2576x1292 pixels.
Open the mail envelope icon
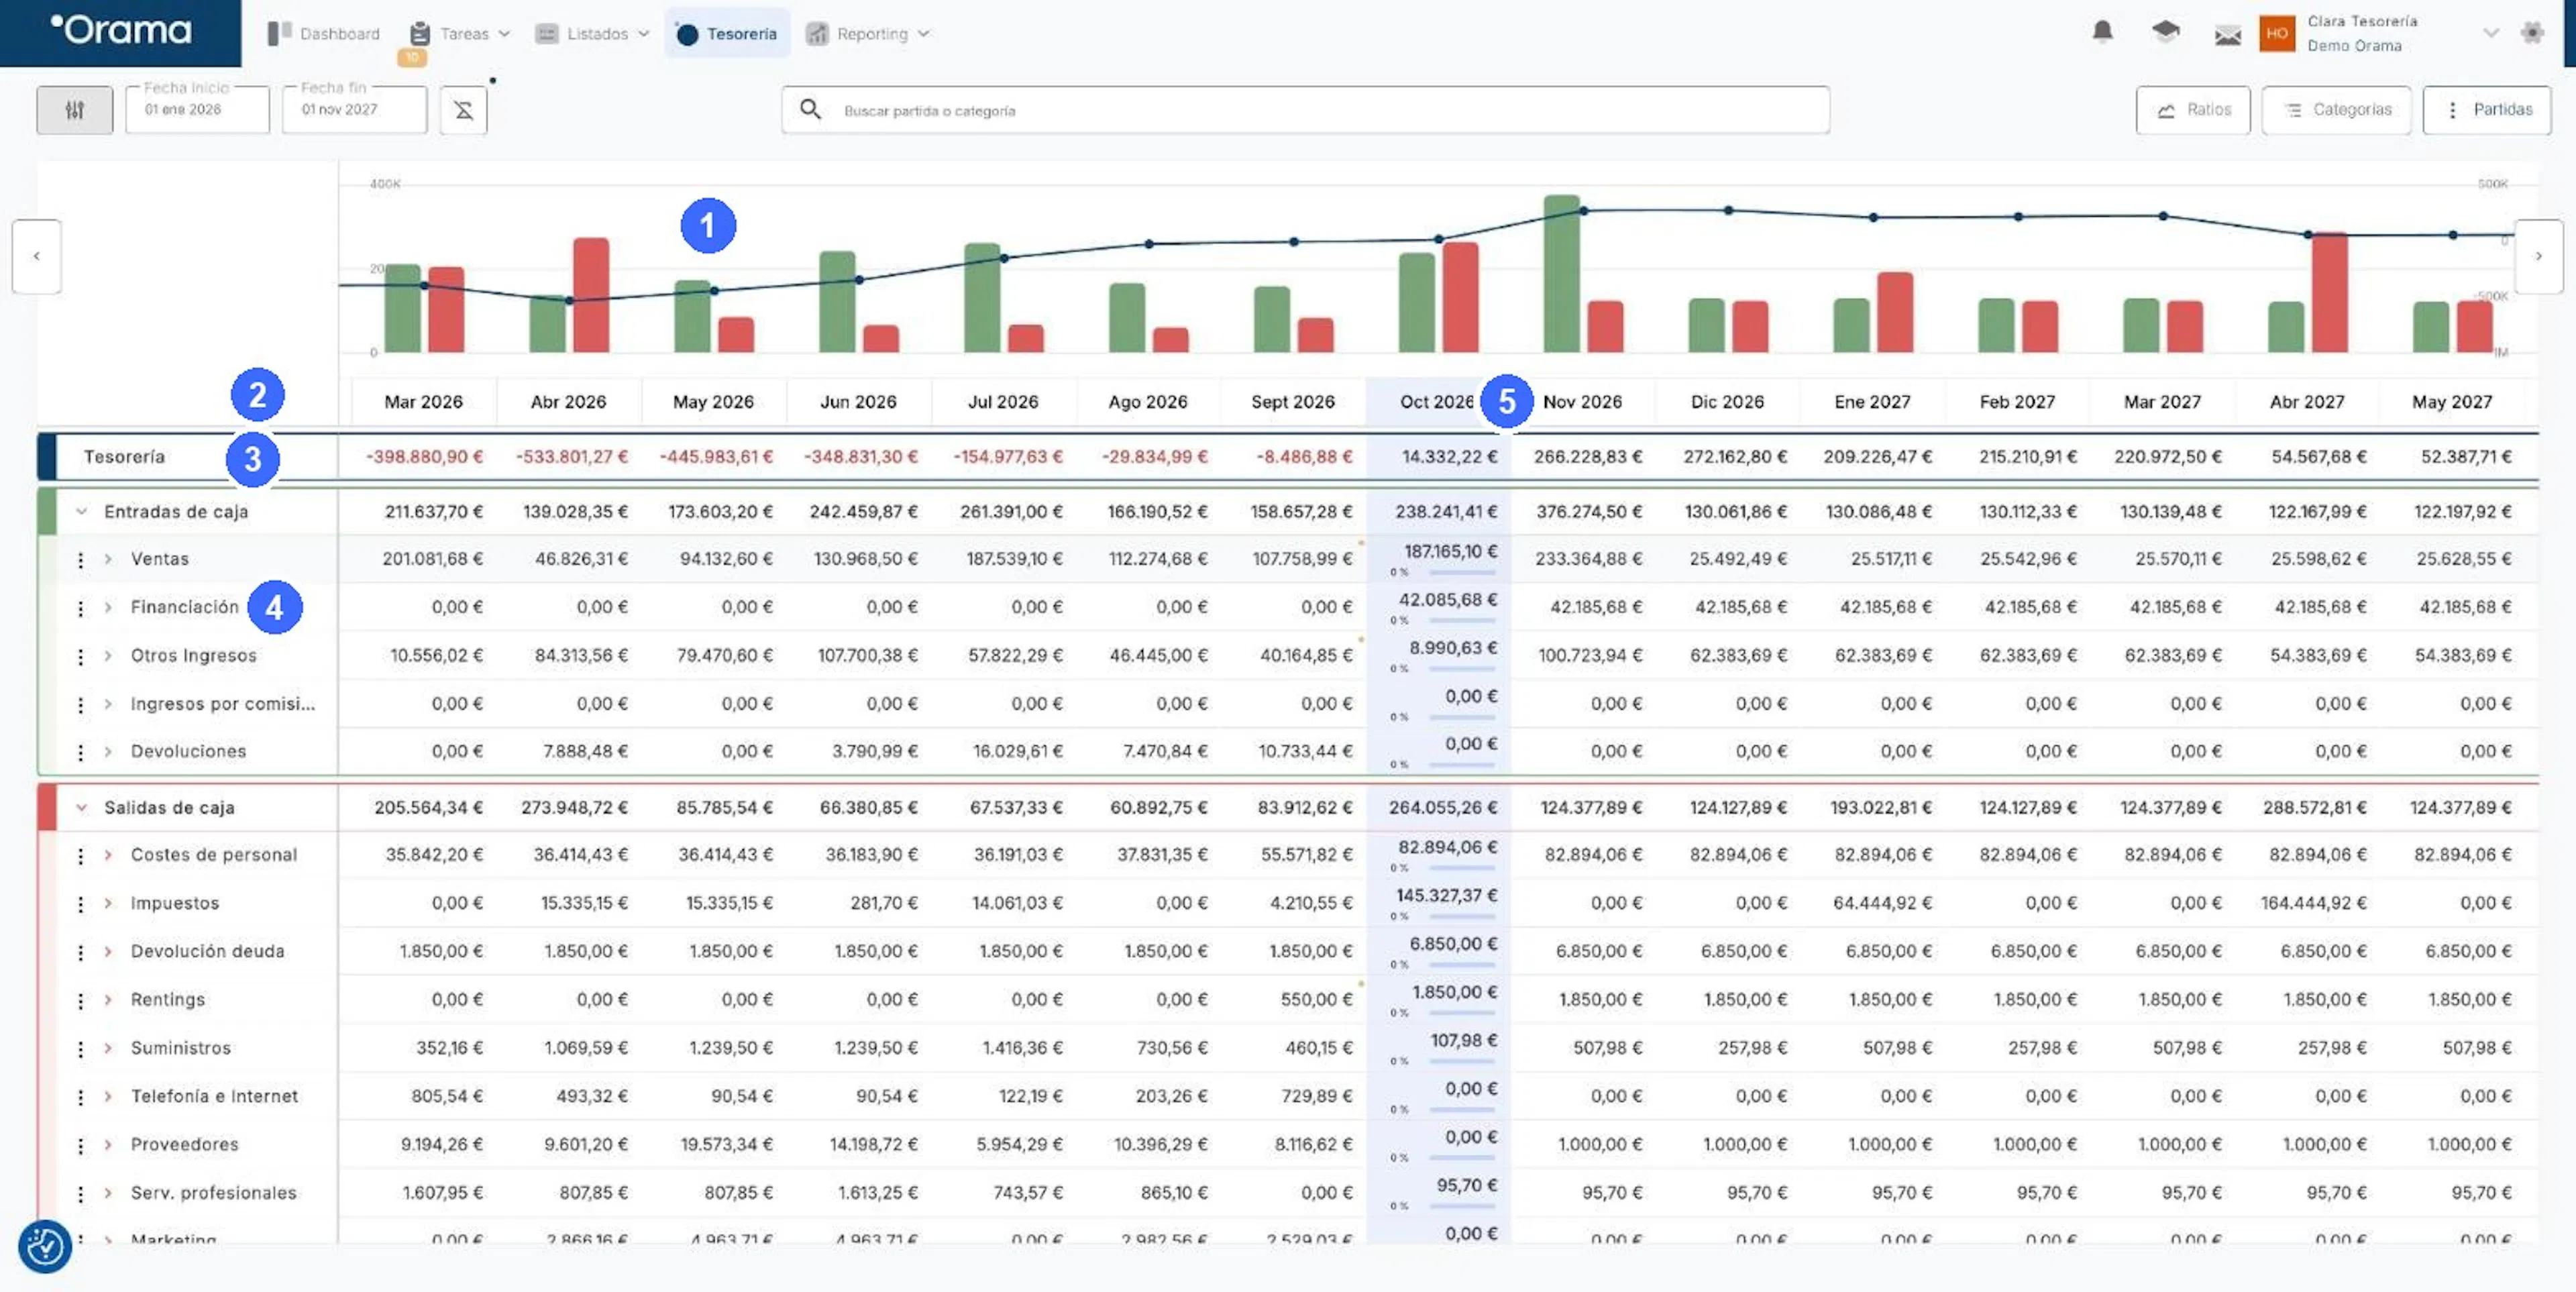click(2227, 36)
